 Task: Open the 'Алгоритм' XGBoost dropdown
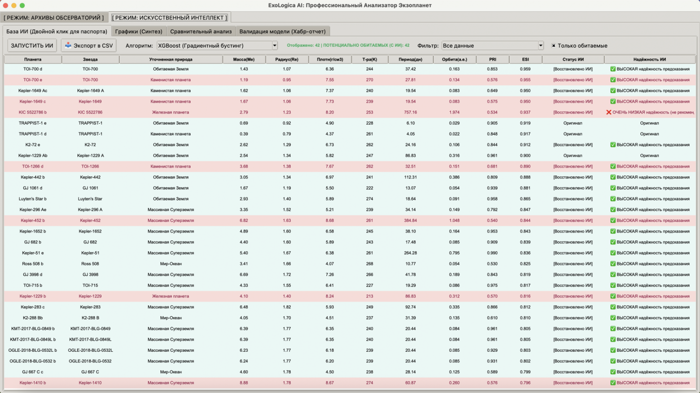coord(217,46)
